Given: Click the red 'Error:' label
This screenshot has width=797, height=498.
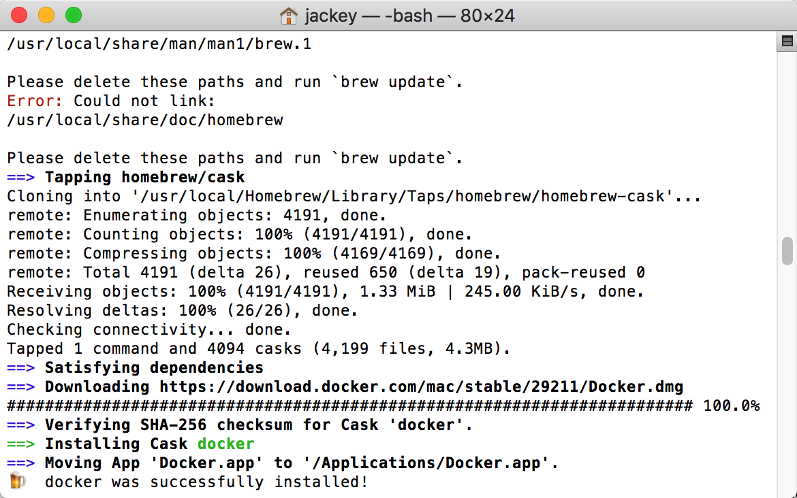Looking at the screenshot, I should [x=35, y=101].
